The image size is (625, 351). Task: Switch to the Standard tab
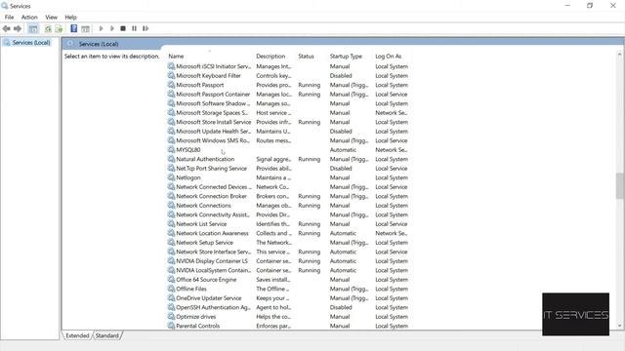point(106,335)
